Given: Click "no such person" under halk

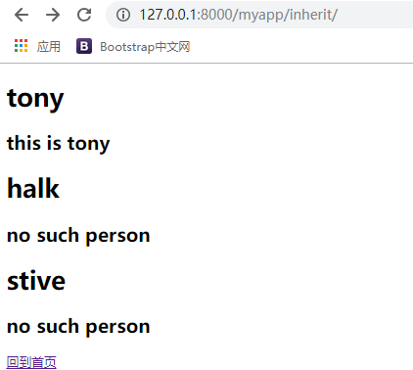Looking at the screenshot, I should [x=78, y=236].
